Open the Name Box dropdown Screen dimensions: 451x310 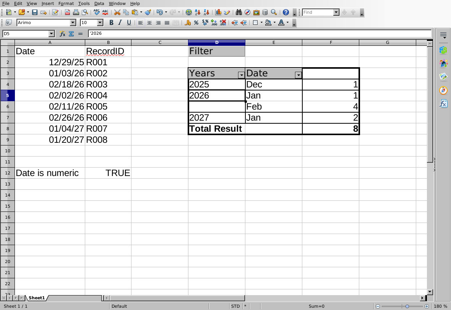[x=52, y=34]
